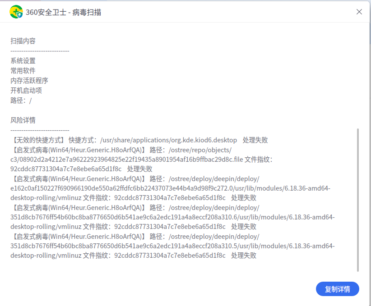Viewport: 371px width, 306px height.
Task: Click the 系统设置 line
Action: [x=23, y=61]
